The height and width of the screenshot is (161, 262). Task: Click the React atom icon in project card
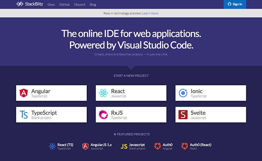tap(103, 93)
